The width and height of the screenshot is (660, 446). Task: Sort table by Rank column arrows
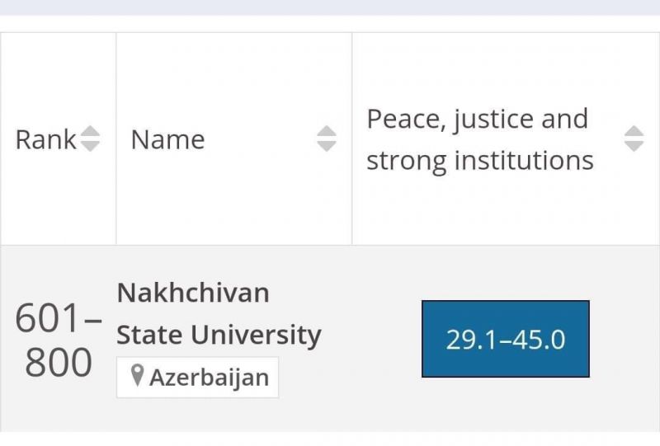(90, 138)
